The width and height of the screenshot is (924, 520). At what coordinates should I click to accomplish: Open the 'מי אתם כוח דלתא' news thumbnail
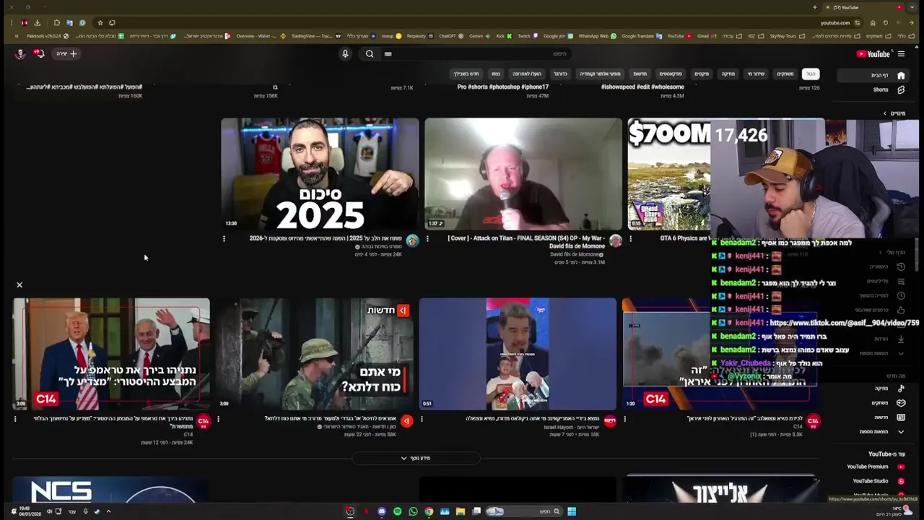(x=315, y=354)
